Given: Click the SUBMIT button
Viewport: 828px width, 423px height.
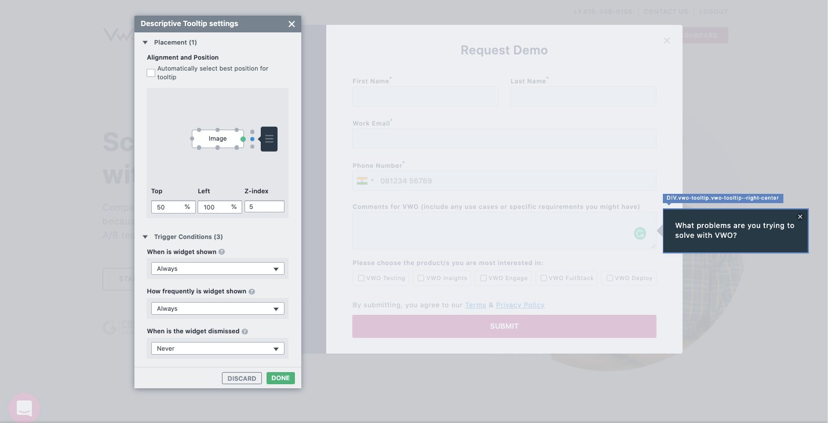Looking at the screenshot, I should tap(504, 326).
